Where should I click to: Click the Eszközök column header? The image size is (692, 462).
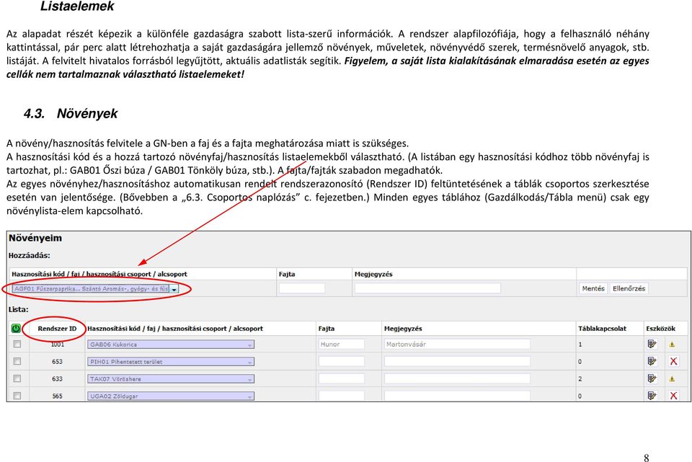(x=661, y=328)
